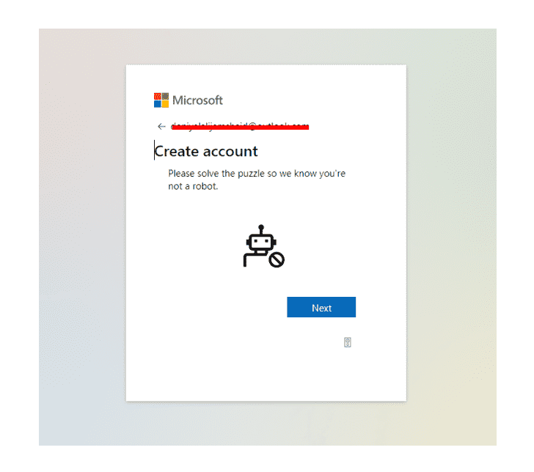Click the redacted email address

[x=240, y=127]
